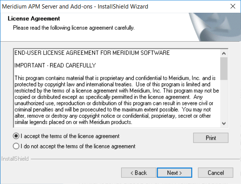Screen dimensions: 241x184
Task: Click the Print button
Action: tap(211, 138)
